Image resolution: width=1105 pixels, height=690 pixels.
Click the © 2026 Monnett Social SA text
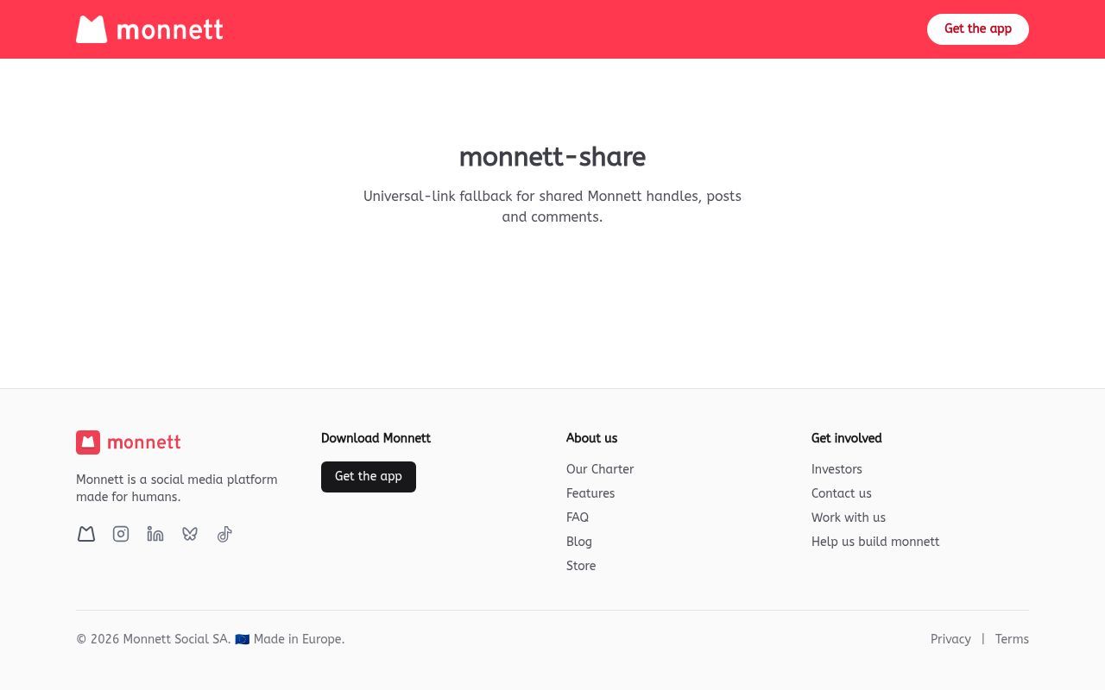pyautogui.click(x=154, y=639)
